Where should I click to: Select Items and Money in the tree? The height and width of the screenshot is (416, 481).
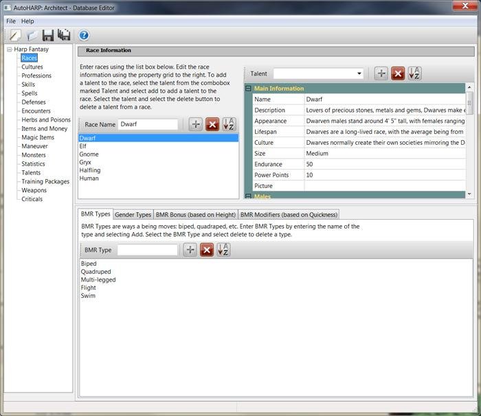pyautogui.click(x=44, y=129)
